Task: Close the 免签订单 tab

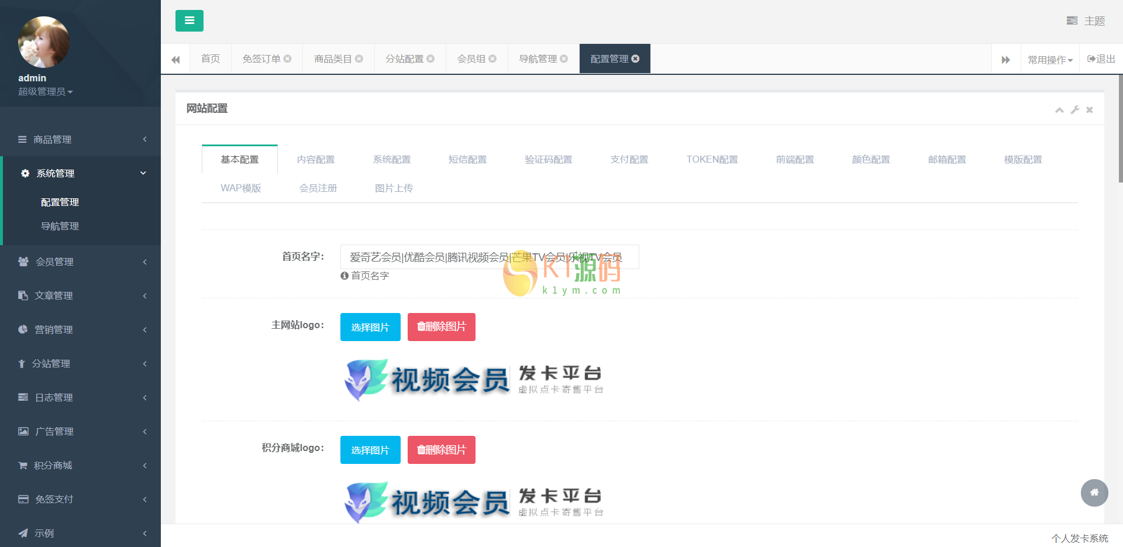Action: pyautogui.click(x=288, y=59)
